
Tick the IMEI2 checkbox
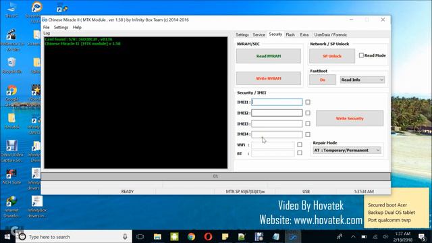pyautogui.click(x=308, y=113)
